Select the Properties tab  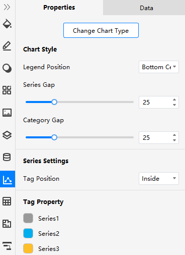[59, 8]
